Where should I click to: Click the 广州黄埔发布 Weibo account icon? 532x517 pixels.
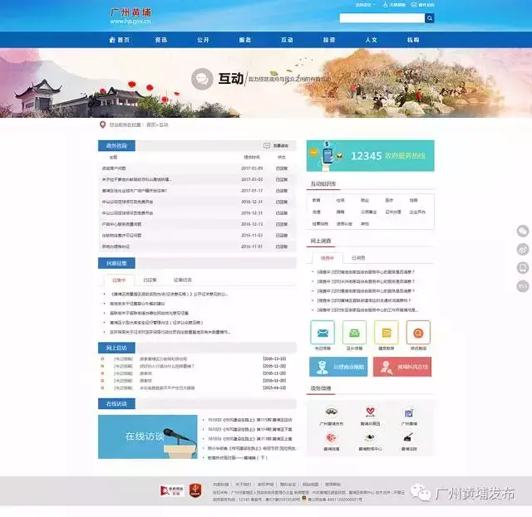[x=332, y=412]
